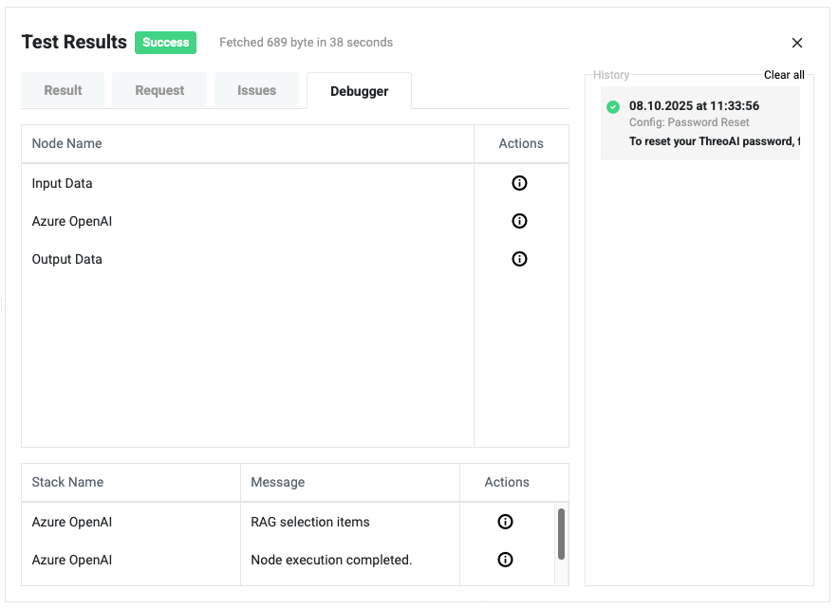Switch to the Result tab
The image size is (839, 609).
tap(63, 90)
